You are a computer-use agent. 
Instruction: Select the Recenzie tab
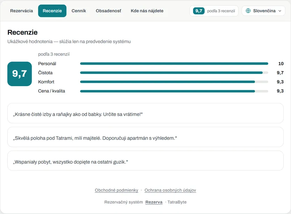tap(52, 11)
